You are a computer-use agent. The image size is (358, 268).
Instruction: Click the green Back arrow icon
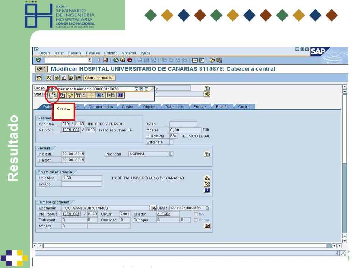click(x=116, y=60)
